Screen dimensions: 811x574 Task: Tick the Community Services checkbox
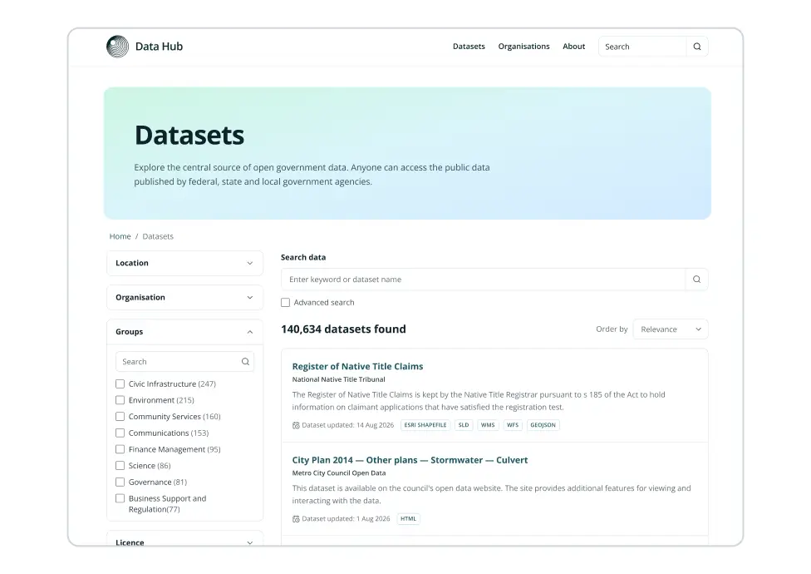(x=120, y=417)
